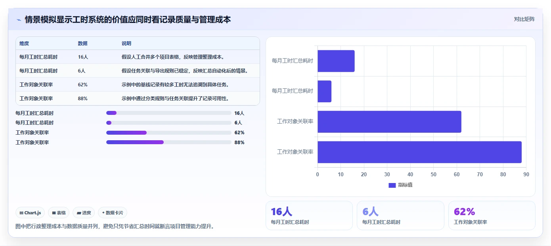Click the 30 tick on chart axis
Viewport: 551px width, 246px height.
tap(387, 174)
